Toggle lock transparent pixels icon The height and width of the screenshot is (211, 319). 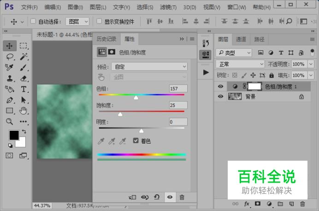(235, 75)
